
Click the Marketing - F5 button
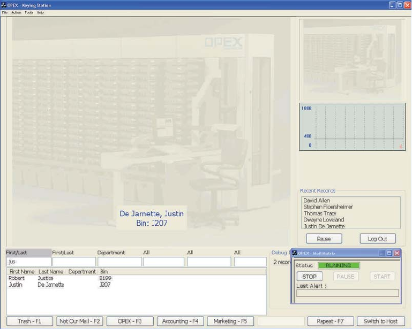230,321
